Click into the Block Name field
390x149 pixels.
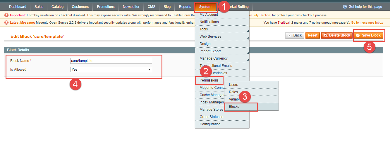[111, 61]
